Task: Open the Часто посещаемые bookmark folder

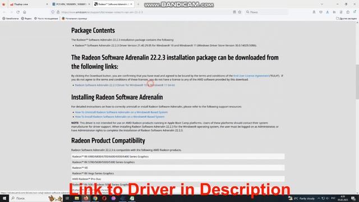Action: tap(46, 19)
